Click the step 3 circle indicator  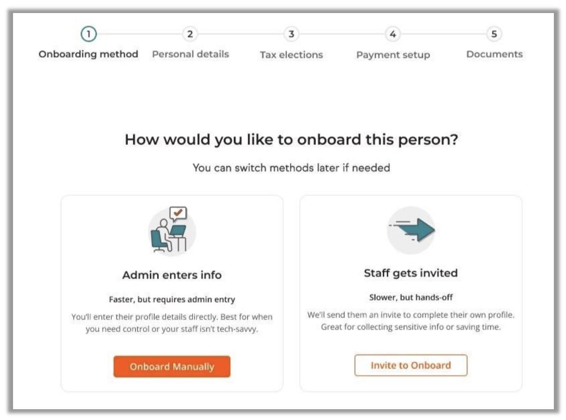(291, 34)
